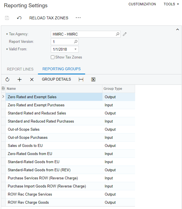Click the Fit to Screen columns icon
Viewport: 182px width, 209px height.
pyautogui.click(x=81, y=79)
